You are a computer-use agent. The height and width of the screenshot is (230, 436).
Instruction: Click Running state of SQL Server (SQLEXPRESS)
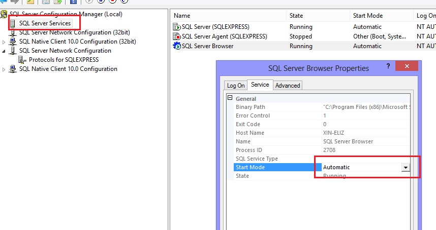click(301, 27)
